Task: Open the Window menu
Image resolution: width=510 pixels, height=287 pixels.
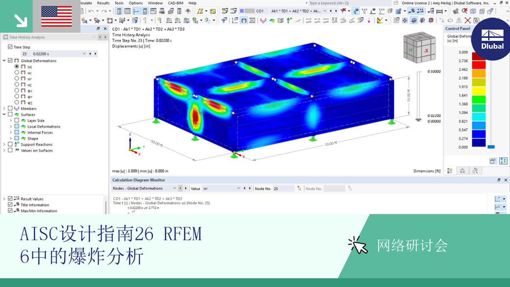Action: (155, 3)
